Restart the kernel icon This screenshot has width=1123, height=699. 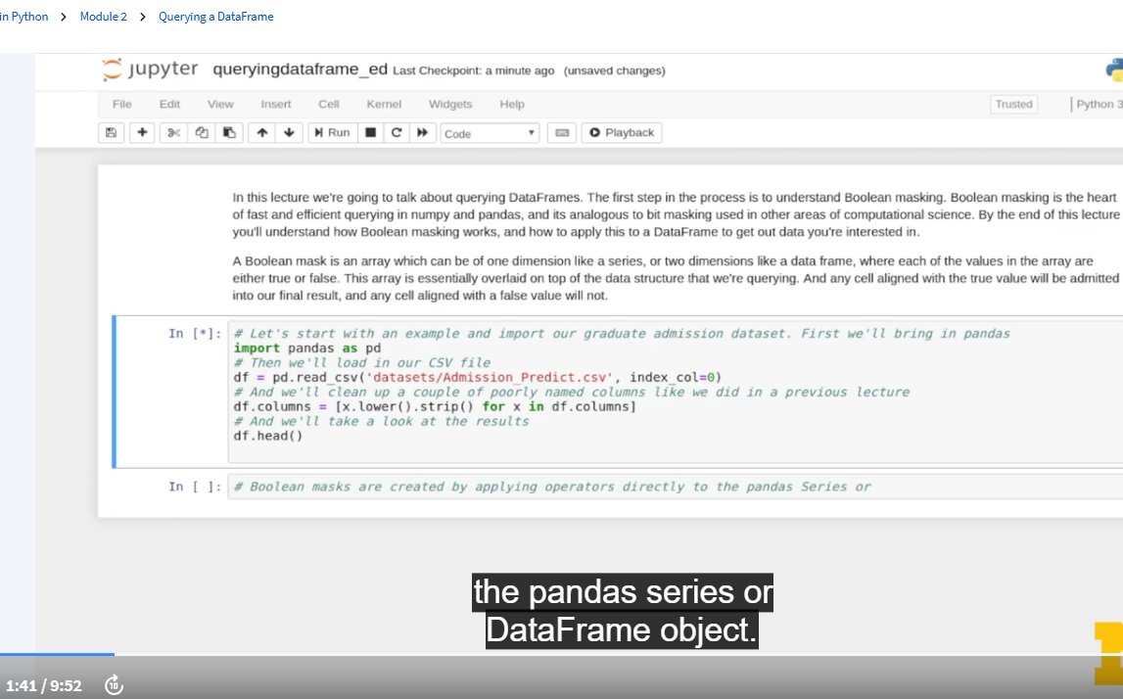pyautogui.click(x=397, y=132)
